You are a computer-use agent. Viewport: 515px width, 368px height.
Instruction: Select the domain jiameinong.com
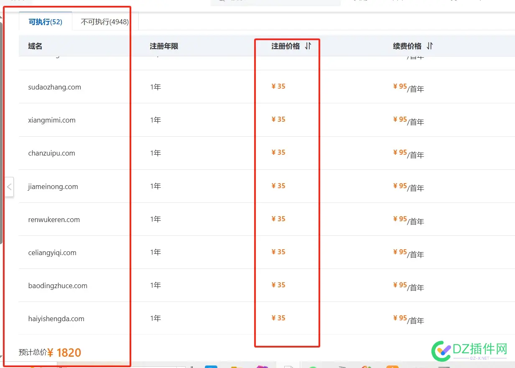click(x=53, y=187)
